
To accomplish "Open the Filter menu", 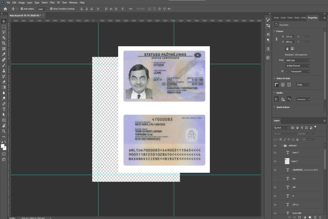I will pyautogui.click(x=52, y=2).
